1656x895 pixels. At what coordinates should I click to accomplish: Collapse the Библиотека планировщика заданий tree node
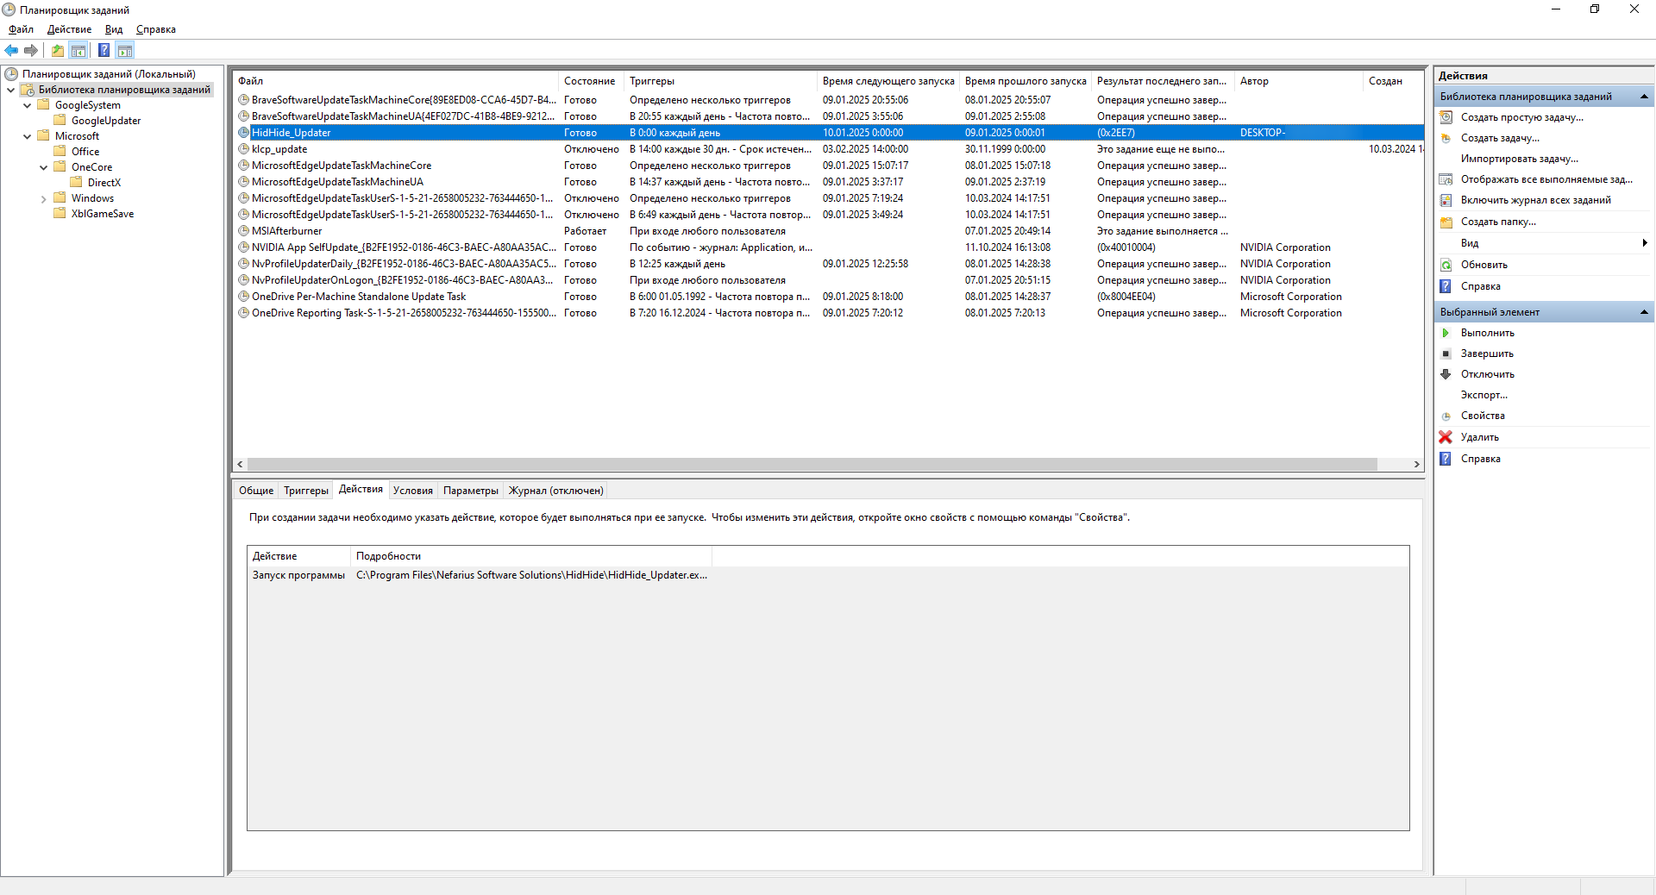(x=10, y=90)
